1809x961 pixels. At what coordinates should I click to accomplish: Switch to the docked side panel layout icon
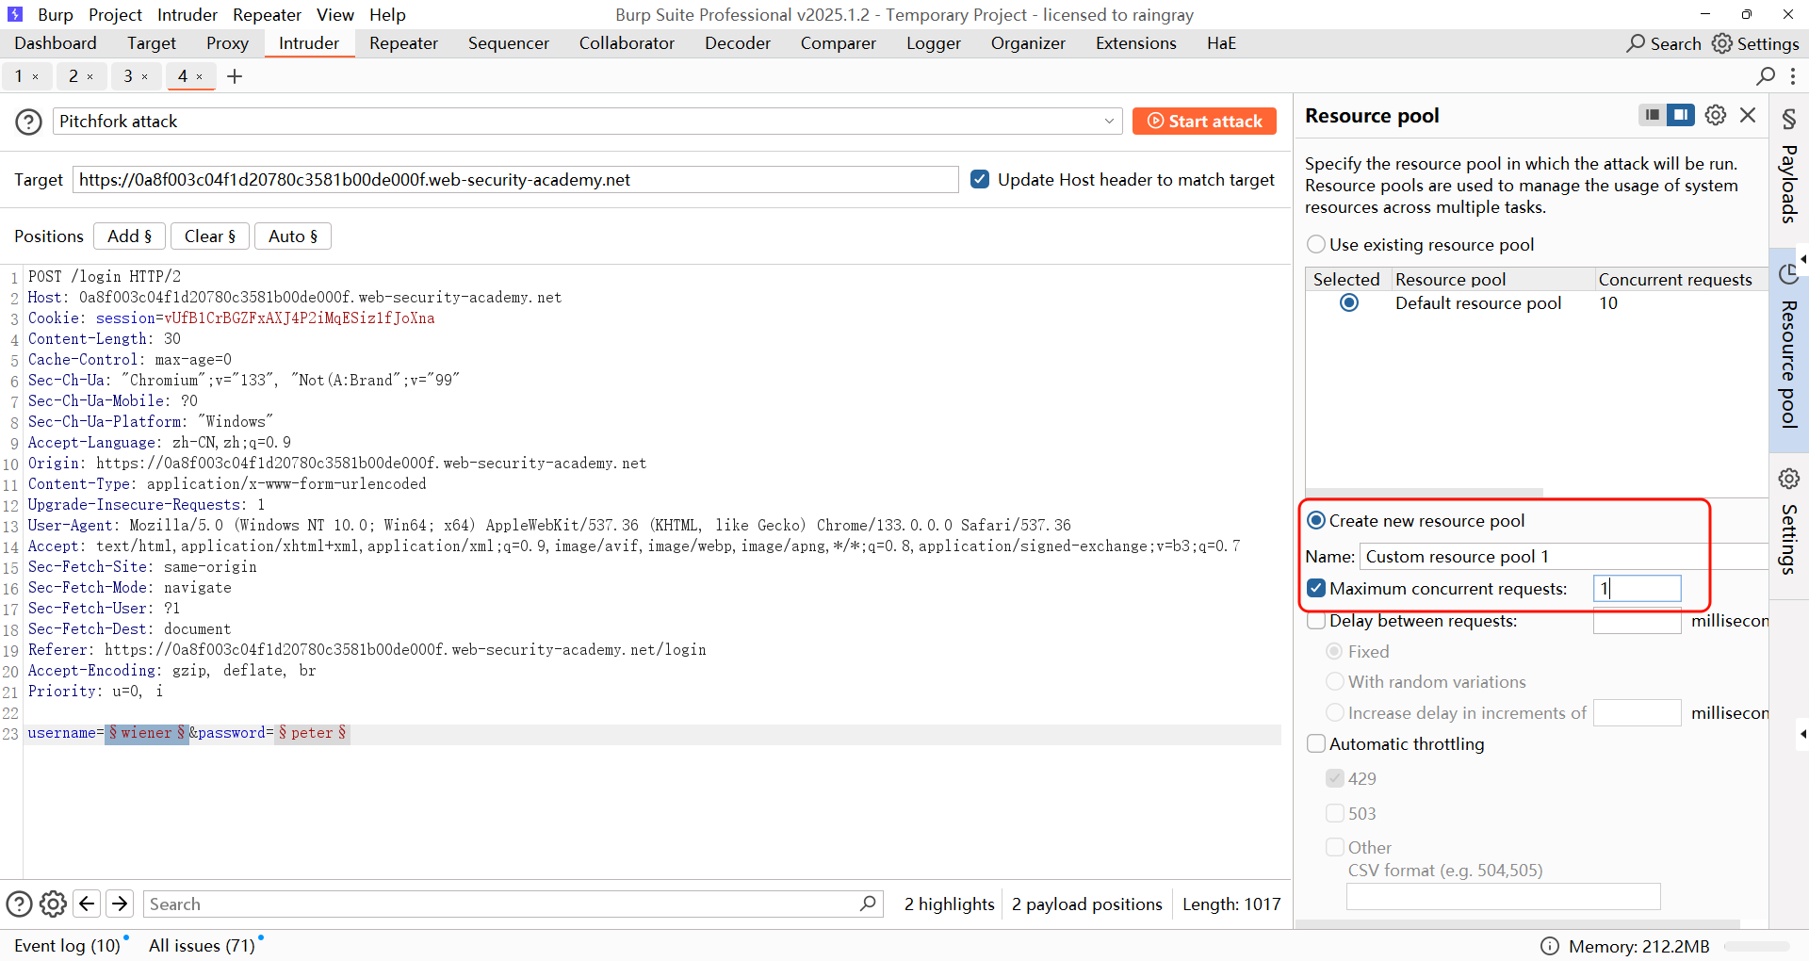[1680, 115]
